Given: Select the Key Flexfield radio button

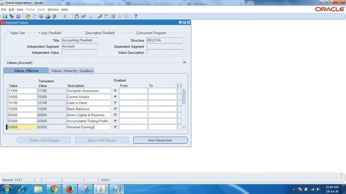Looking at the screenshot, I should point(39,33).
